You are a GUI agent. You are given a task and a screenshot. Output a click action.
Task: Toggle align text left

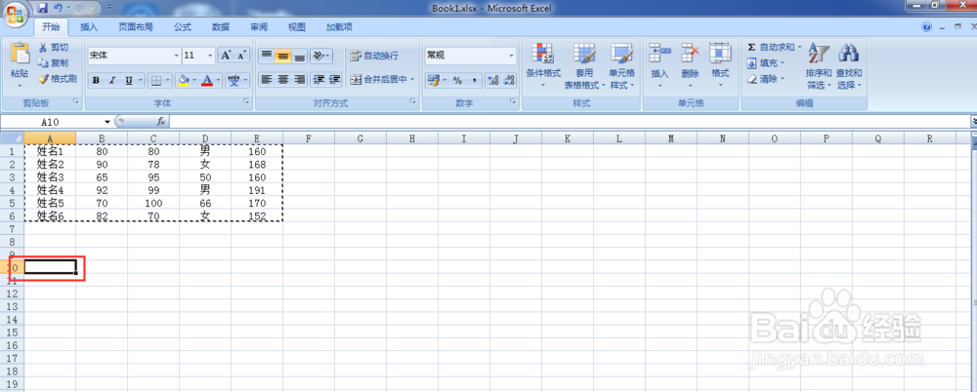click(x=267, y=80)
